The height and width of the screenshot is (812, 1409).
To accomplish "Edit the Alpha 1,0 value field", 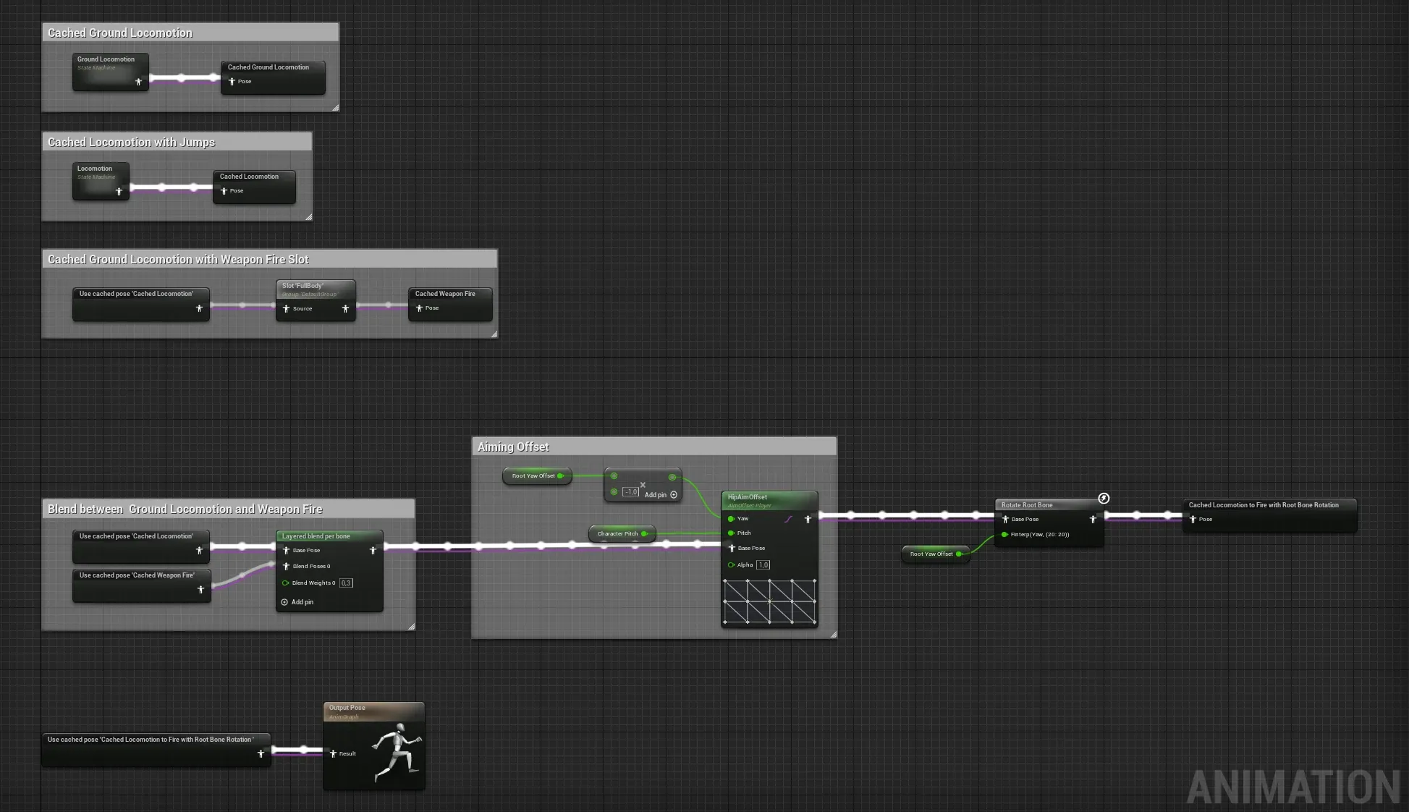I will pyautogui.click(x=763, y=564).
